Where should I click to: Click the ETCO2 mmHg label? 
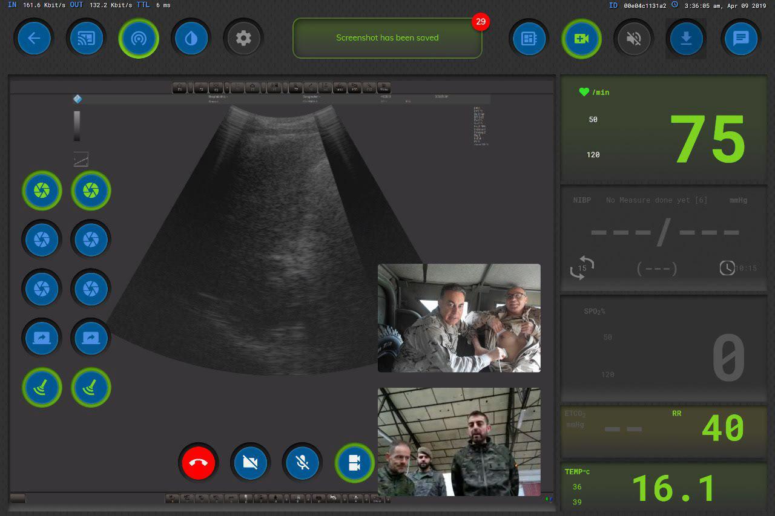pos(575,419)
